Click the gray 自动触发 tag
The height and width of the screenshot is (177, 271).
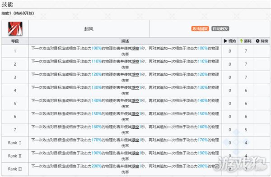[x=220, y=29]
